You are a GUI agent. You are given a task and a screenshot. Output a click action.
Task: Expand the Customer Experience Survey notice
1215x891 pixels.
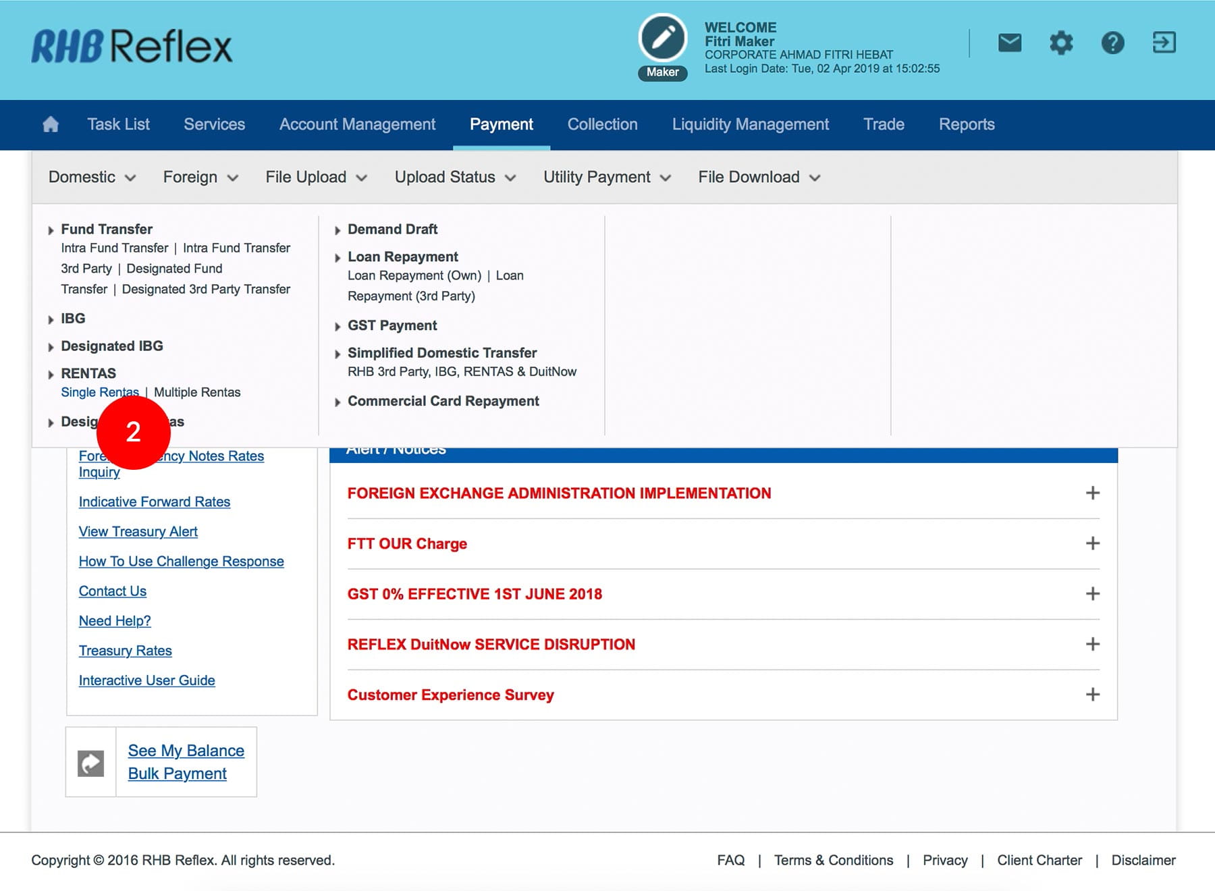click(1092, 695)
